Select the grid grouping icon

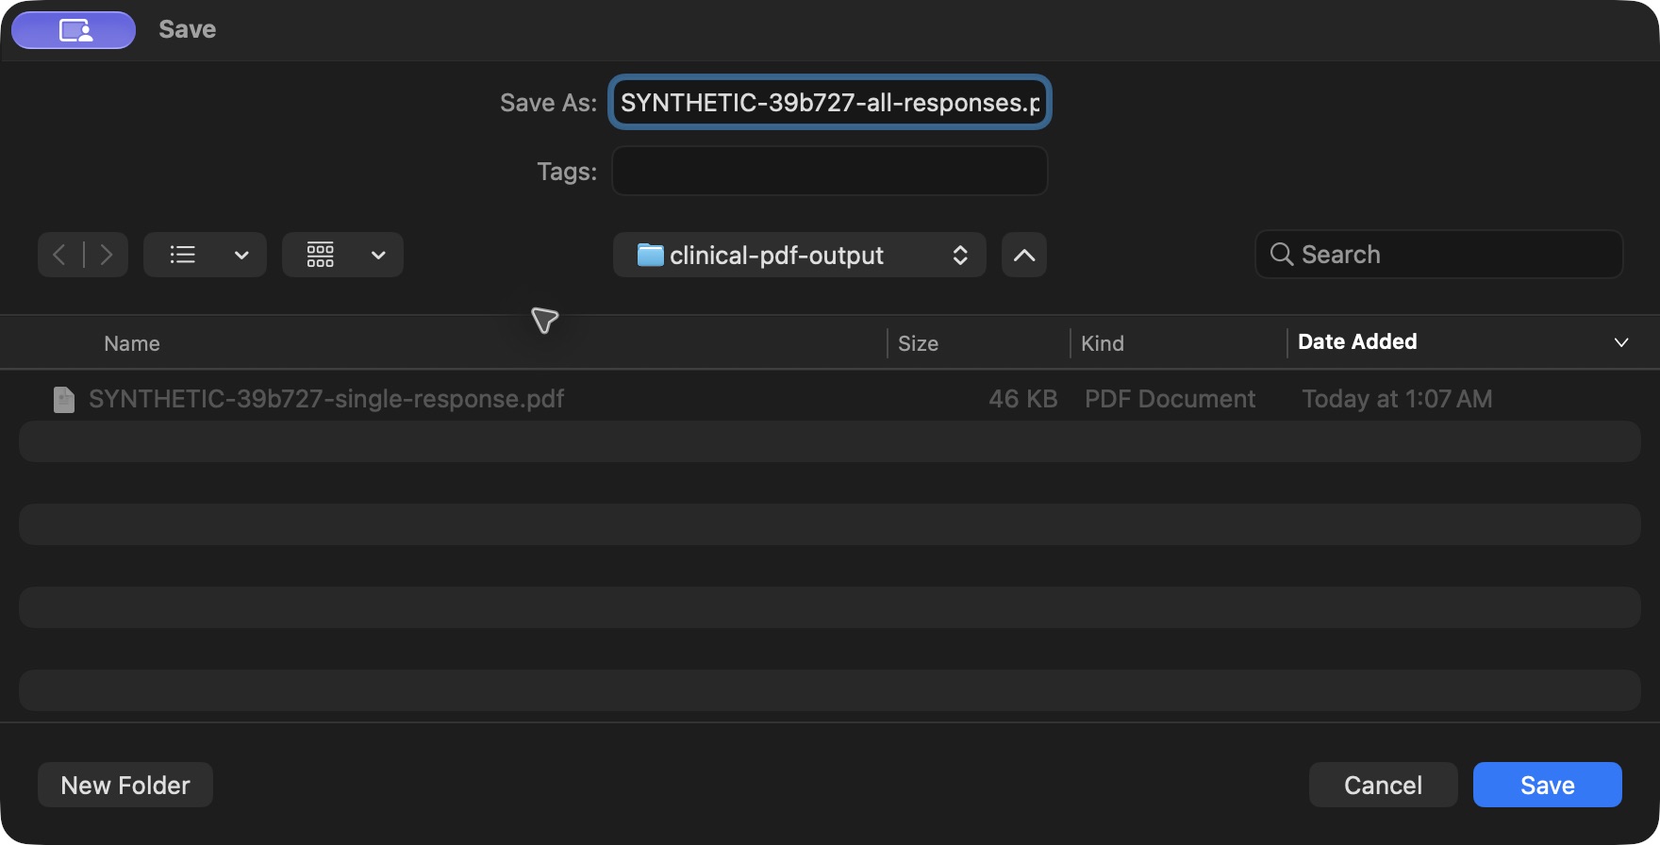[x=321, y=255]
